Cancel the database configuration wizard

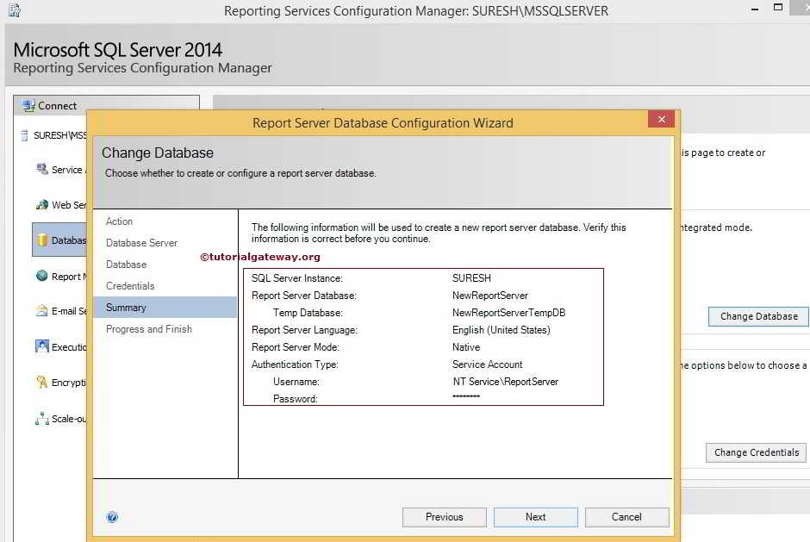(626, 517)
